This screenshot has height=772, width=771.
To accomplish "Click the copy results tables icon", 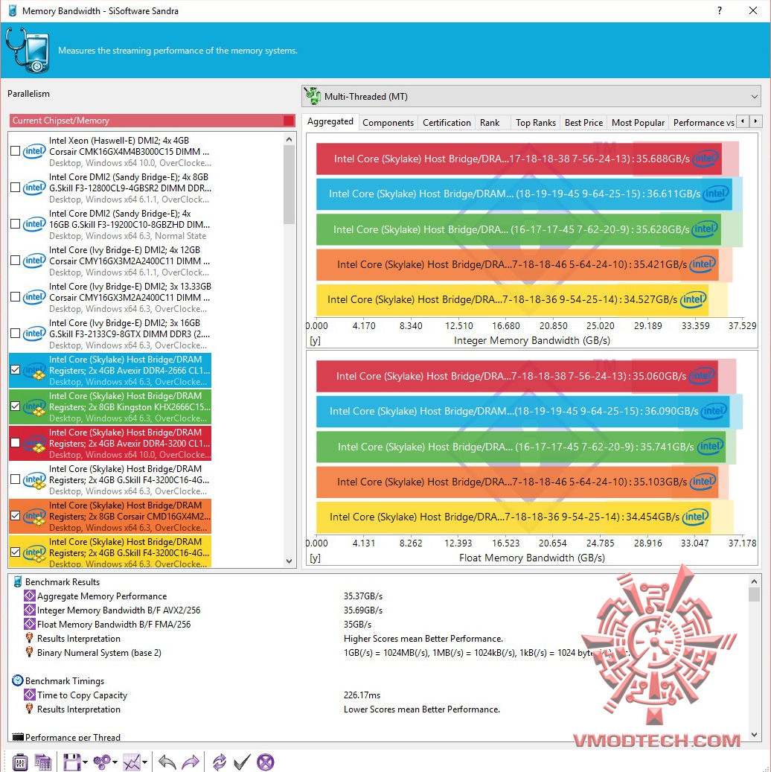I will [x=43, y=762].
